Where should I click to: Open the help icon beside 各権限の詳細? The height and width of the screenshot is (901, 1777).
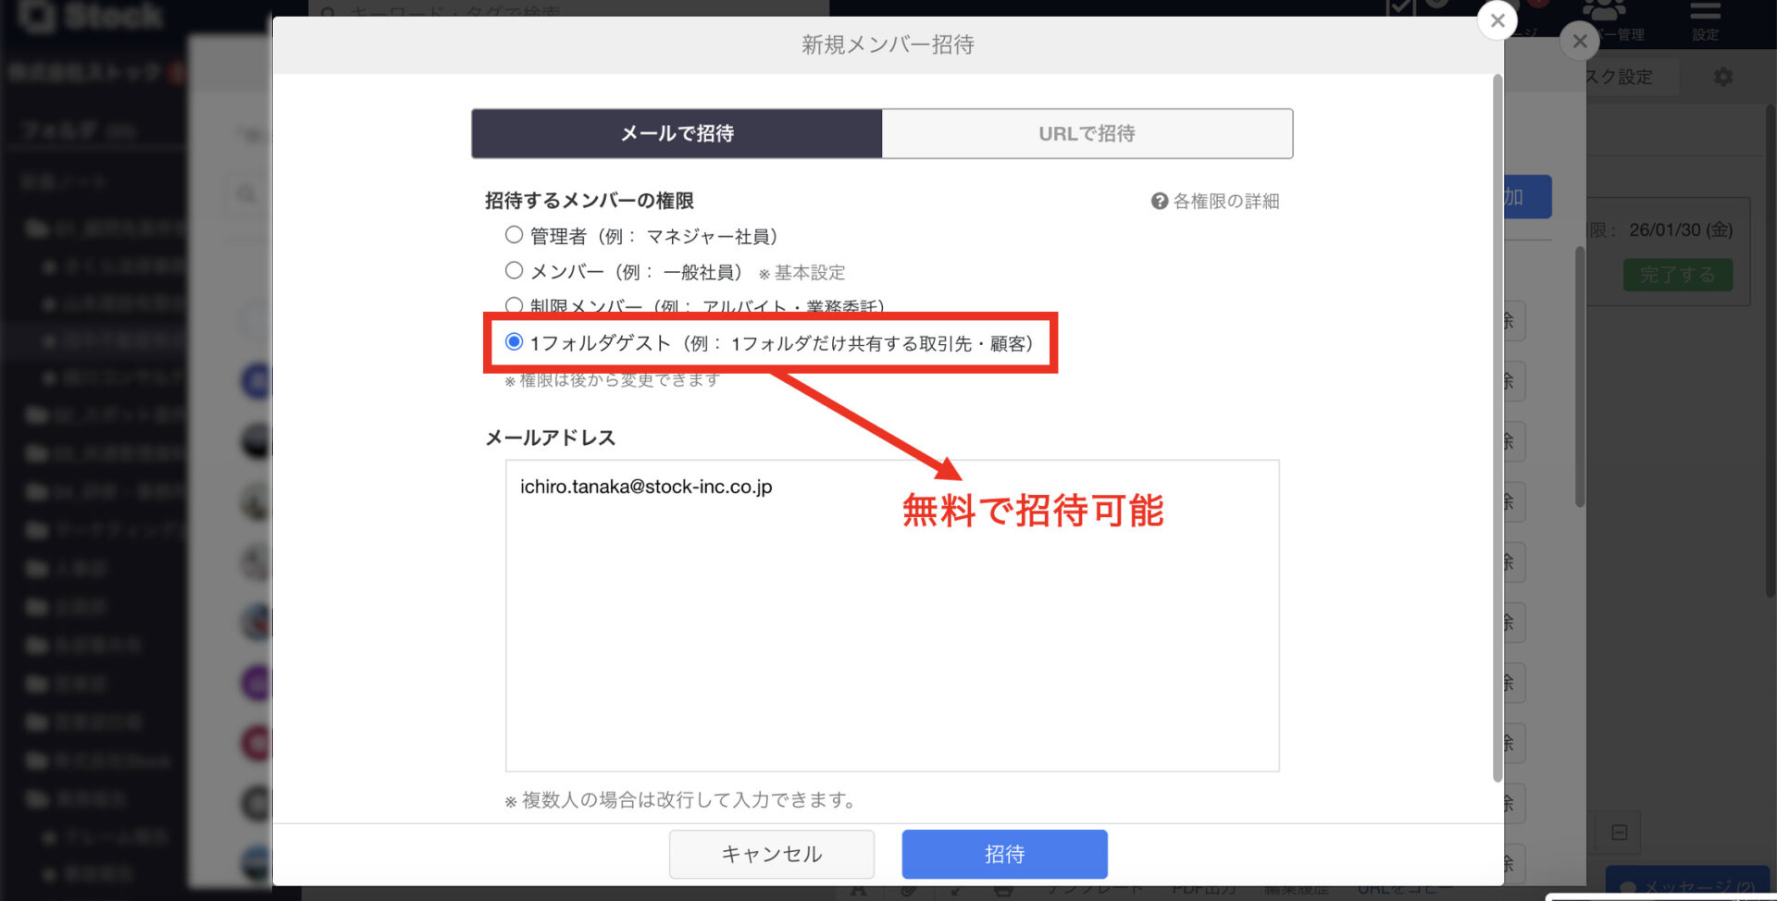[x=1158, y=201]
